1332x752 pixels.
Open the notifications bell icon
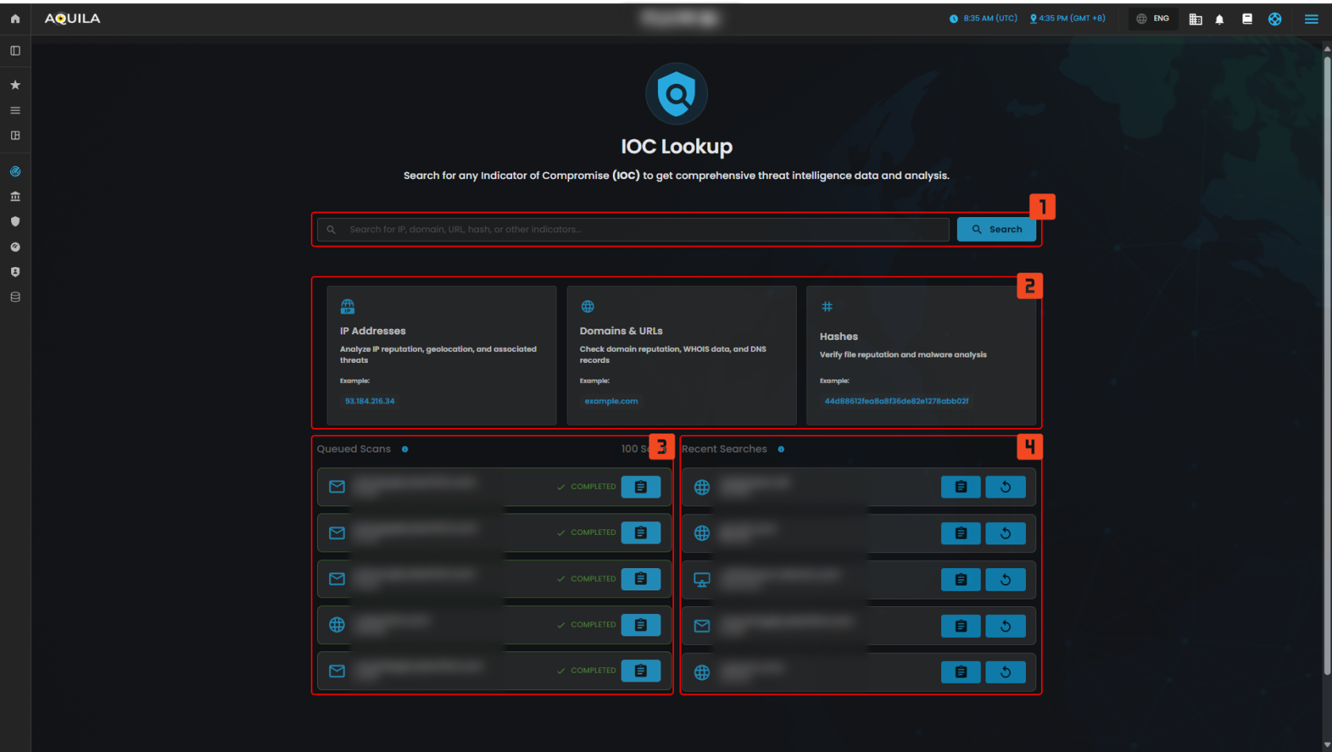(x=1219, y=19)
